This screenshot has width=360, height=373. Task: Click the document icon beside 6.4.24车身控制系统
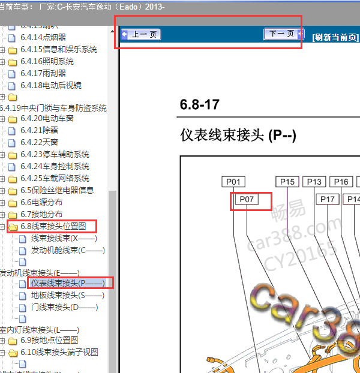(12, 167)
